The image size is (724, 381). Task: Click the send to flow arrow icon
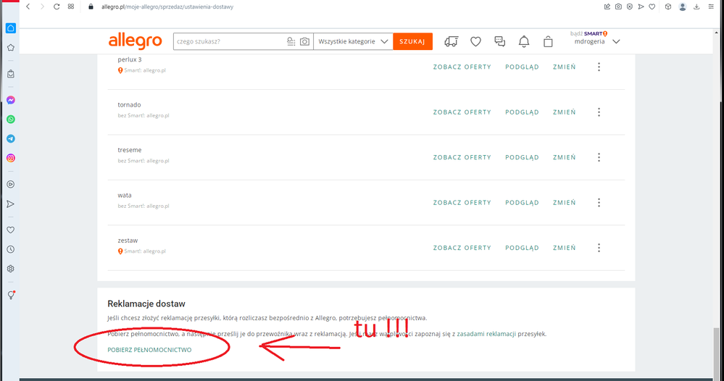pos(641,7)
